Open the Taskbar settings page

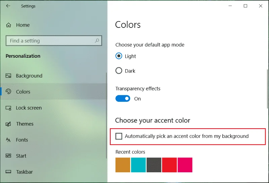[53, 172]
